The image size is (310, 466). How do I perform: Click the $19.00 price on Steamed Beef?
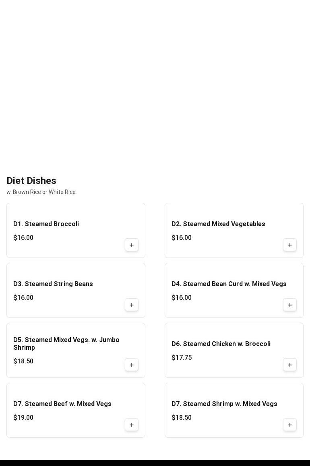click(23, 418)
